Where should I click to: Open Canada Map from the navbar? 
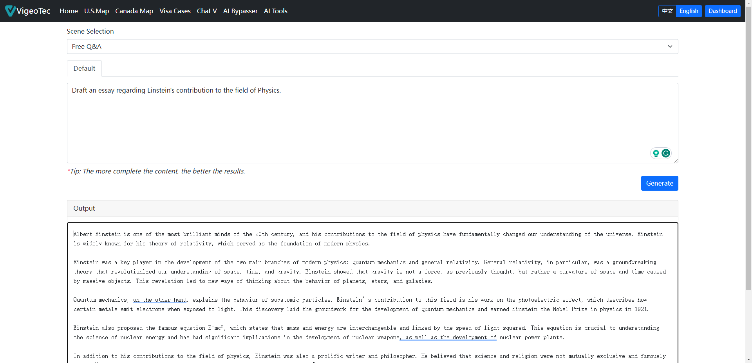click(x=134, y=11)
